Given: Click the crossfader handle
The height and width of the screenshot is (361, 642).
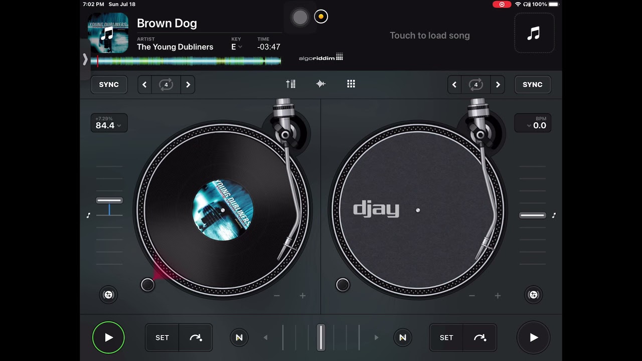Looking at the screenshot, I should tap(321, 337).
